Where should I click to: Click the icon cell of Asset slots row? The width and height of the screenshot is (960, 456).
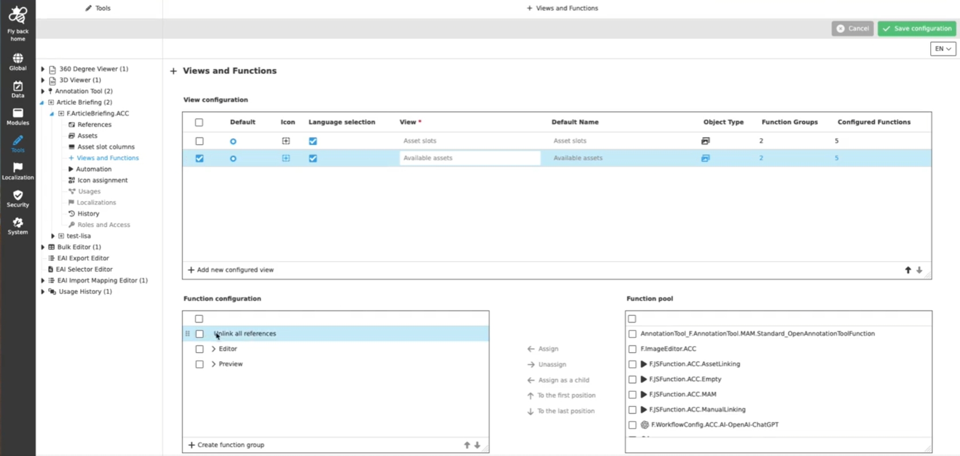coord(286,141)
